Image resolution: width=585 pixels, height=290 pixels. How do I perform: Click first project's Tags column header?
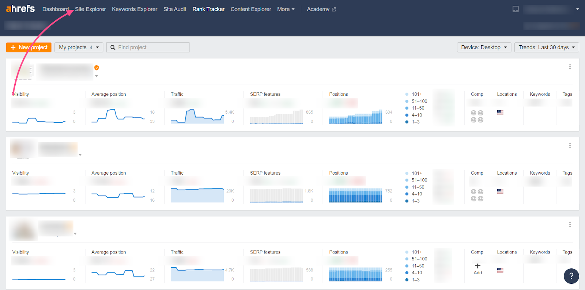click(x=567, y=94)
